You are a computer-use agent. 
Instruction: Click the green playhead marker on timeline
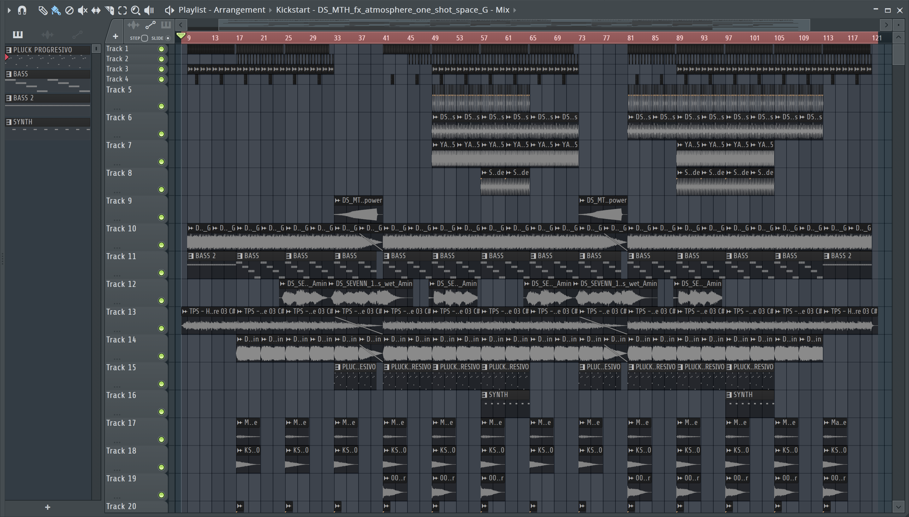click(x=181, y=35)
